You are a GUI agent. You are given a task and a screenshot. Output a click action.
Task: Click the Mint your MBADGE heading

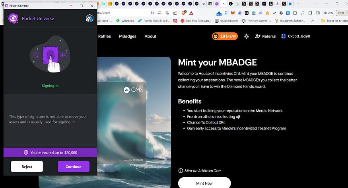pyautogui.click(x=217, y=63)
